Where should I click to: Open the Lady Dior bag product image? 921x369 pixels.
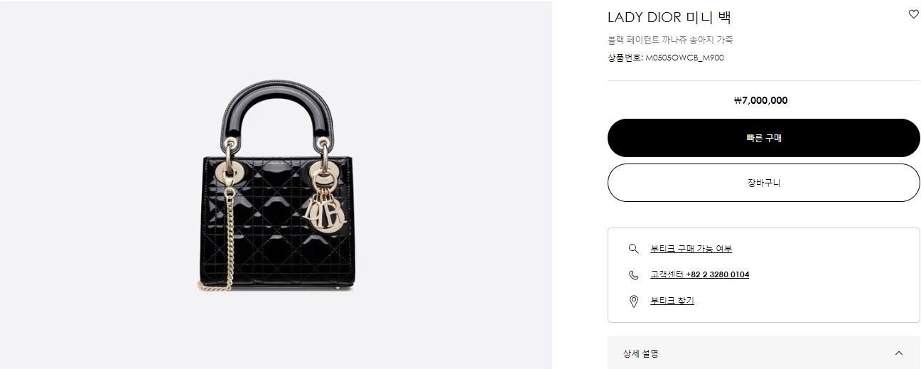pyautogui.click(x=276, y=185)
